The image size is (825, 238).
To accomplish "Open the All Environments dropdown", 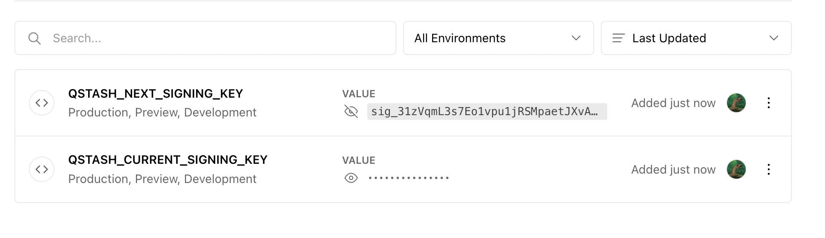I will [x=499, y=38].
